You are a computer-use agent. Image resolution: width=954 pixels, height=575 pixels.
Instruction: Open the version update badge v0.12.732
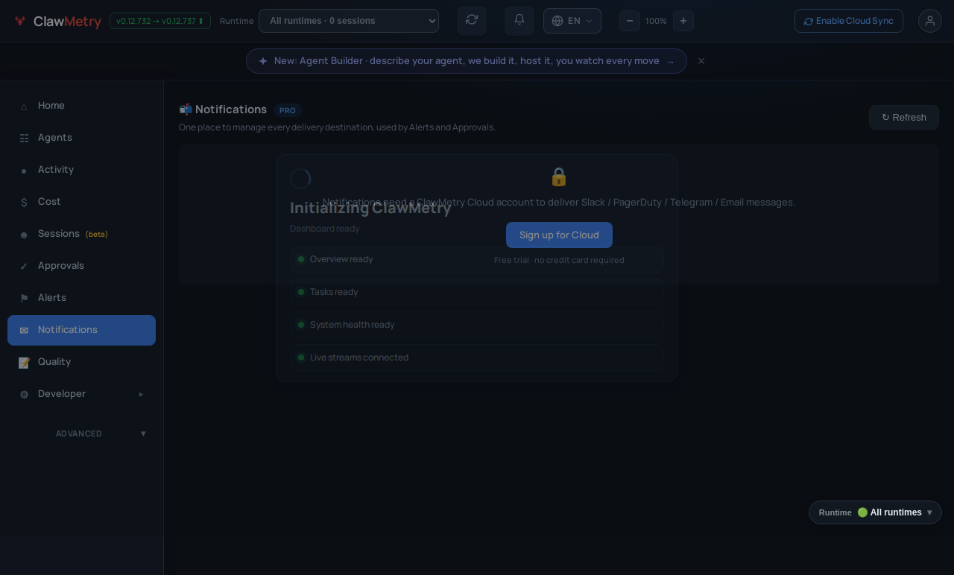pos(160,21)
